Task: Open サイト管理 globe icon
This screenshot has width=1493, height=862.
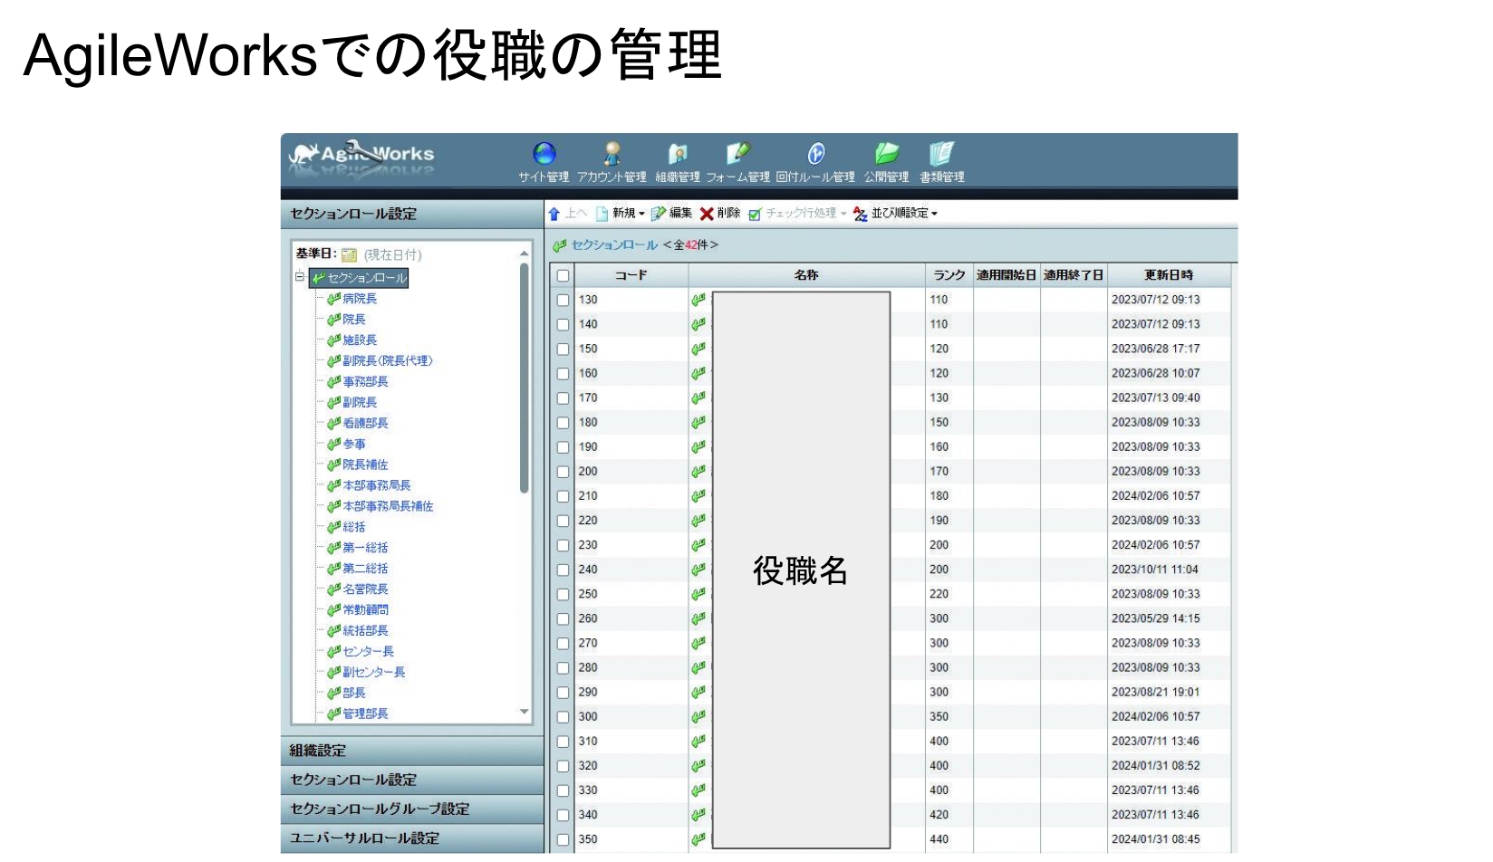Action: pyautogui.click(x=544, y=153)
